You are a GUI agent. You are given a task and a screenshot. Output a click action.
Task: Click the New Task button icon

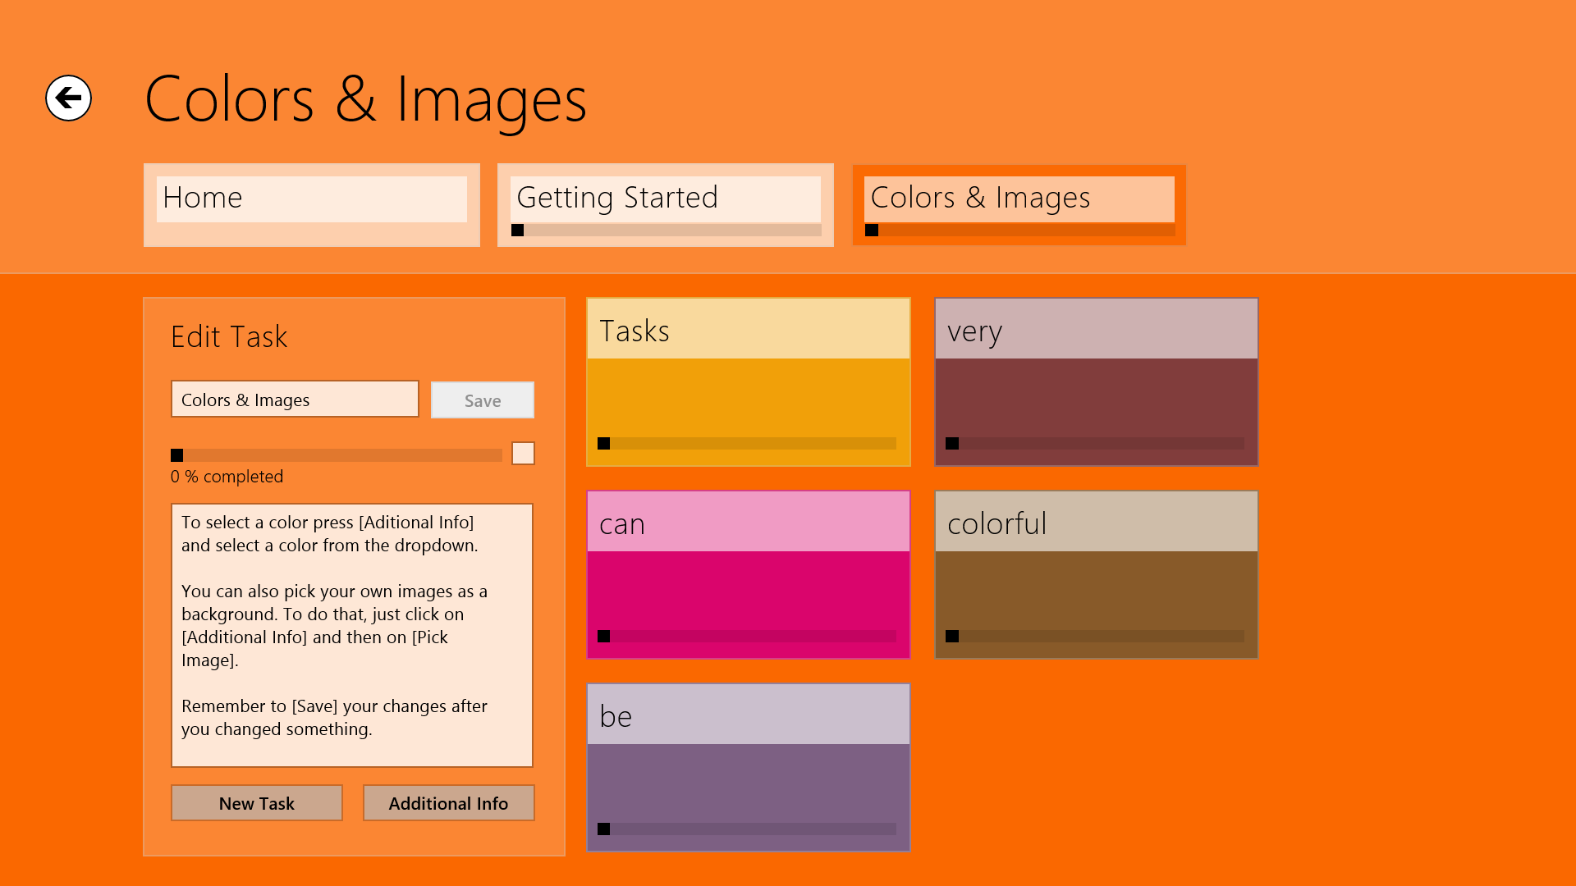click(x=257, y=802)
